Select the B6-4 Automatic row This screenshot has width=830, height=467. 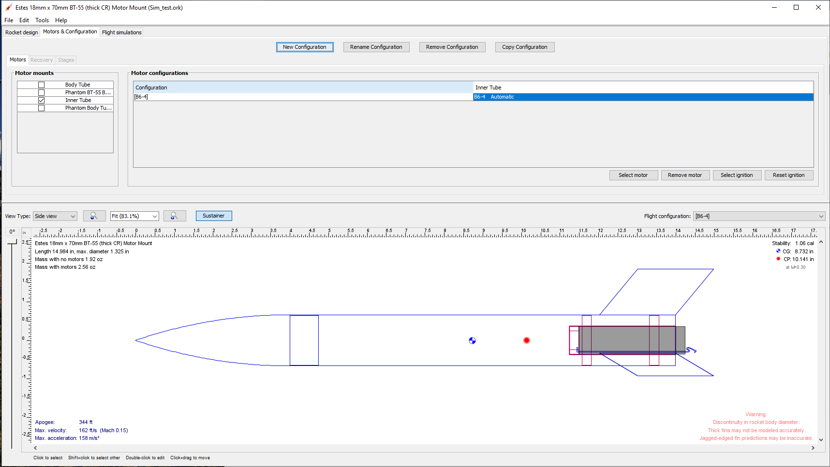(x=532, y=97)
